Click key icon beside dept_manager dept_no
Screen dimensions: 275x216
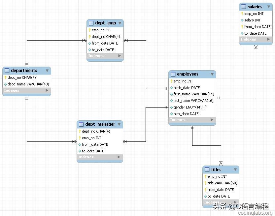[x=80, y=131]
